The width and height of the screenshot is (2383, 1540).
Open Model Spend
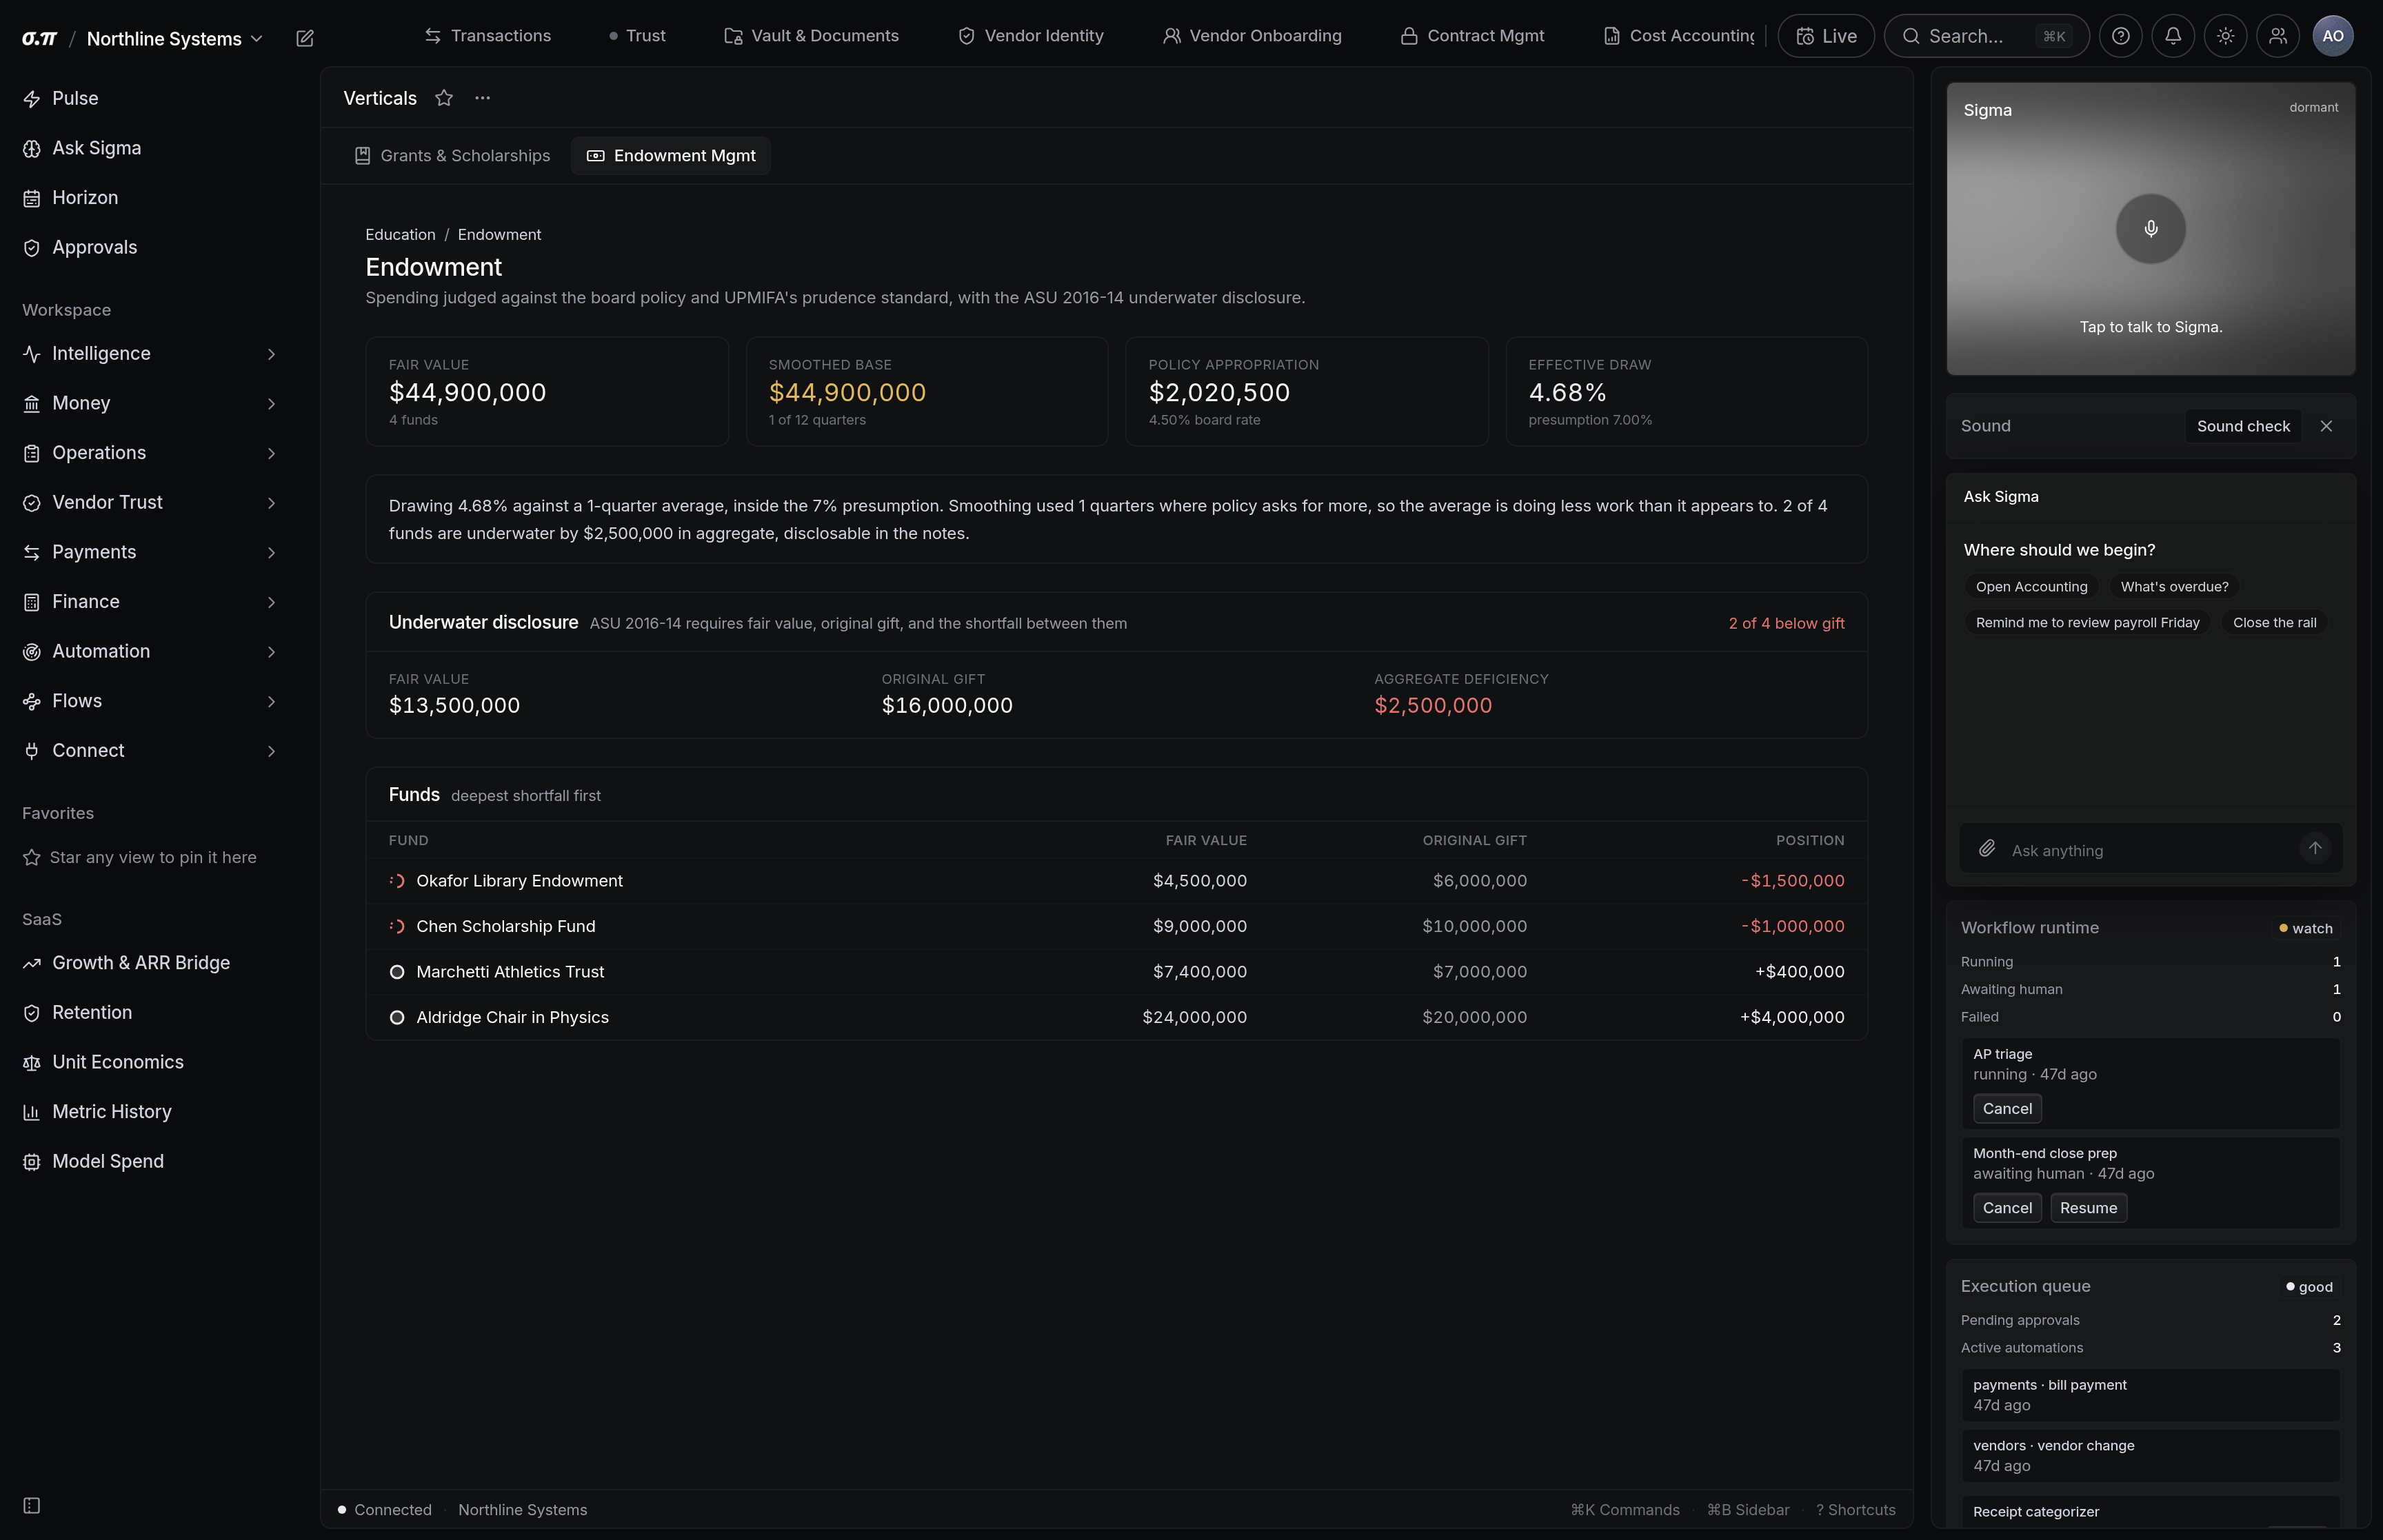point(150,1161)
